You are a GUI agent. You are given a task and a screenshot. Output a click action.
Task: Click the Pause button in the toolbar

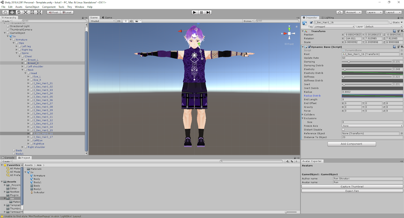[201, 12]
